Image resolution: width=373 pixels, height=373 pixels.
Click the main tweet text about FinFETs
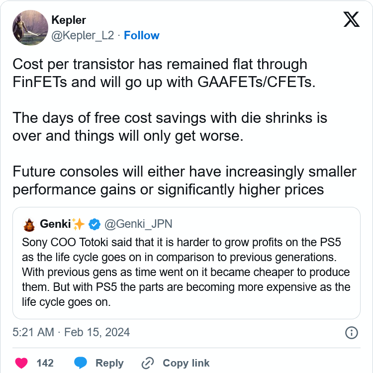(x=185, y=127)
